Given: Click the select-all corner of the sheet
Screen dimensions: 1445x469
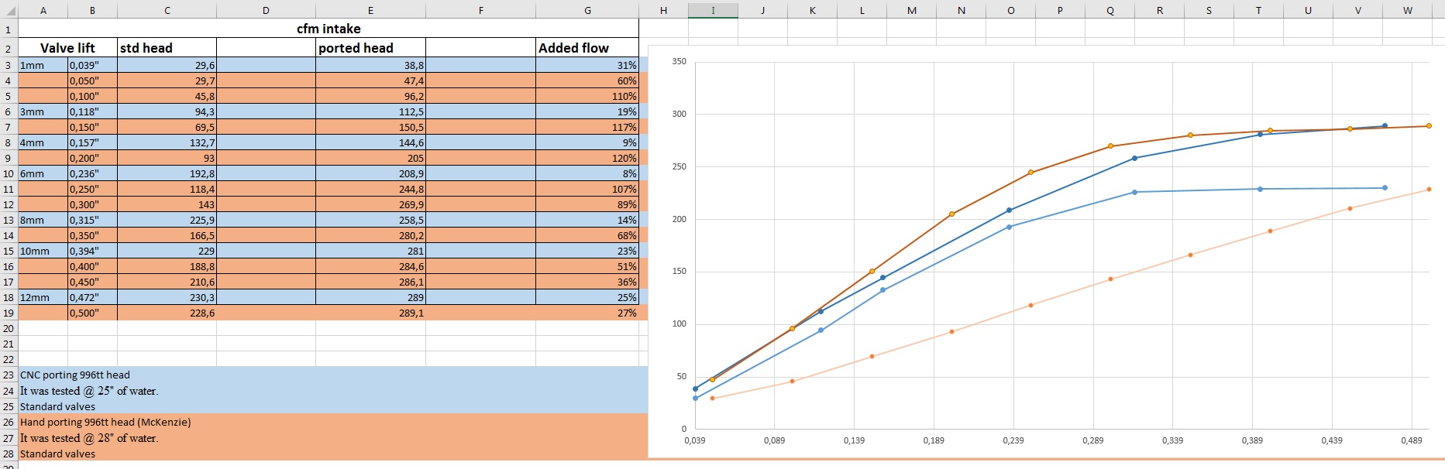Looking at the screenshot, I should (x=9, y=10).
